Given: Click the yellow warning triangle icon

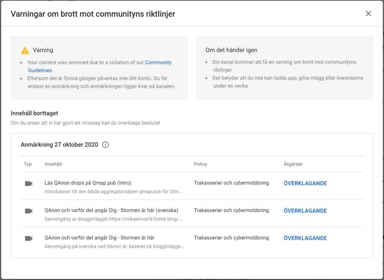Looking at the screenshot, I should 25,50.
